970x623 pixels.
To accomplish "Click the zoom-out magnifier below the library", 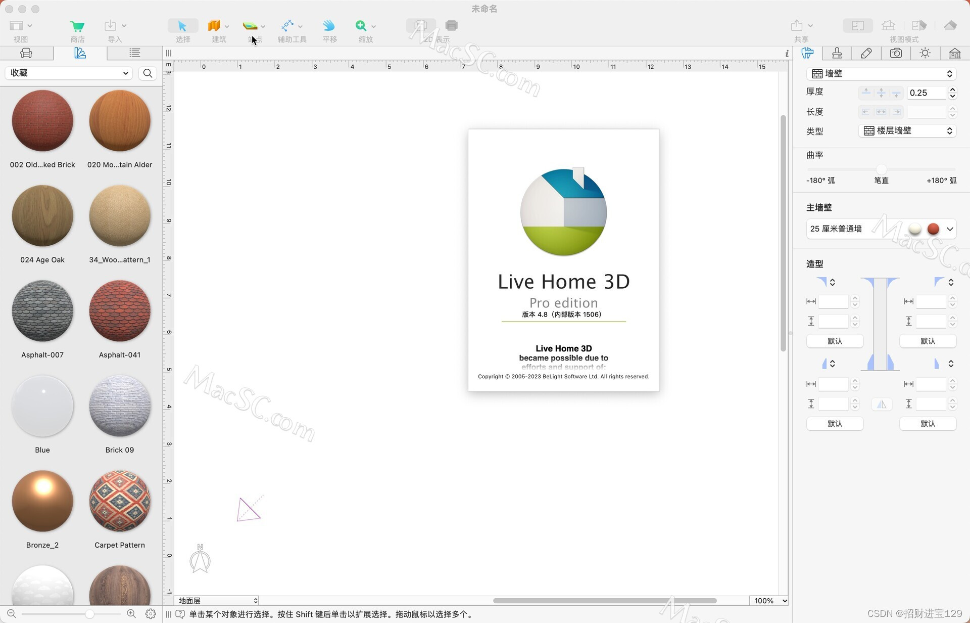I will 11,613.
